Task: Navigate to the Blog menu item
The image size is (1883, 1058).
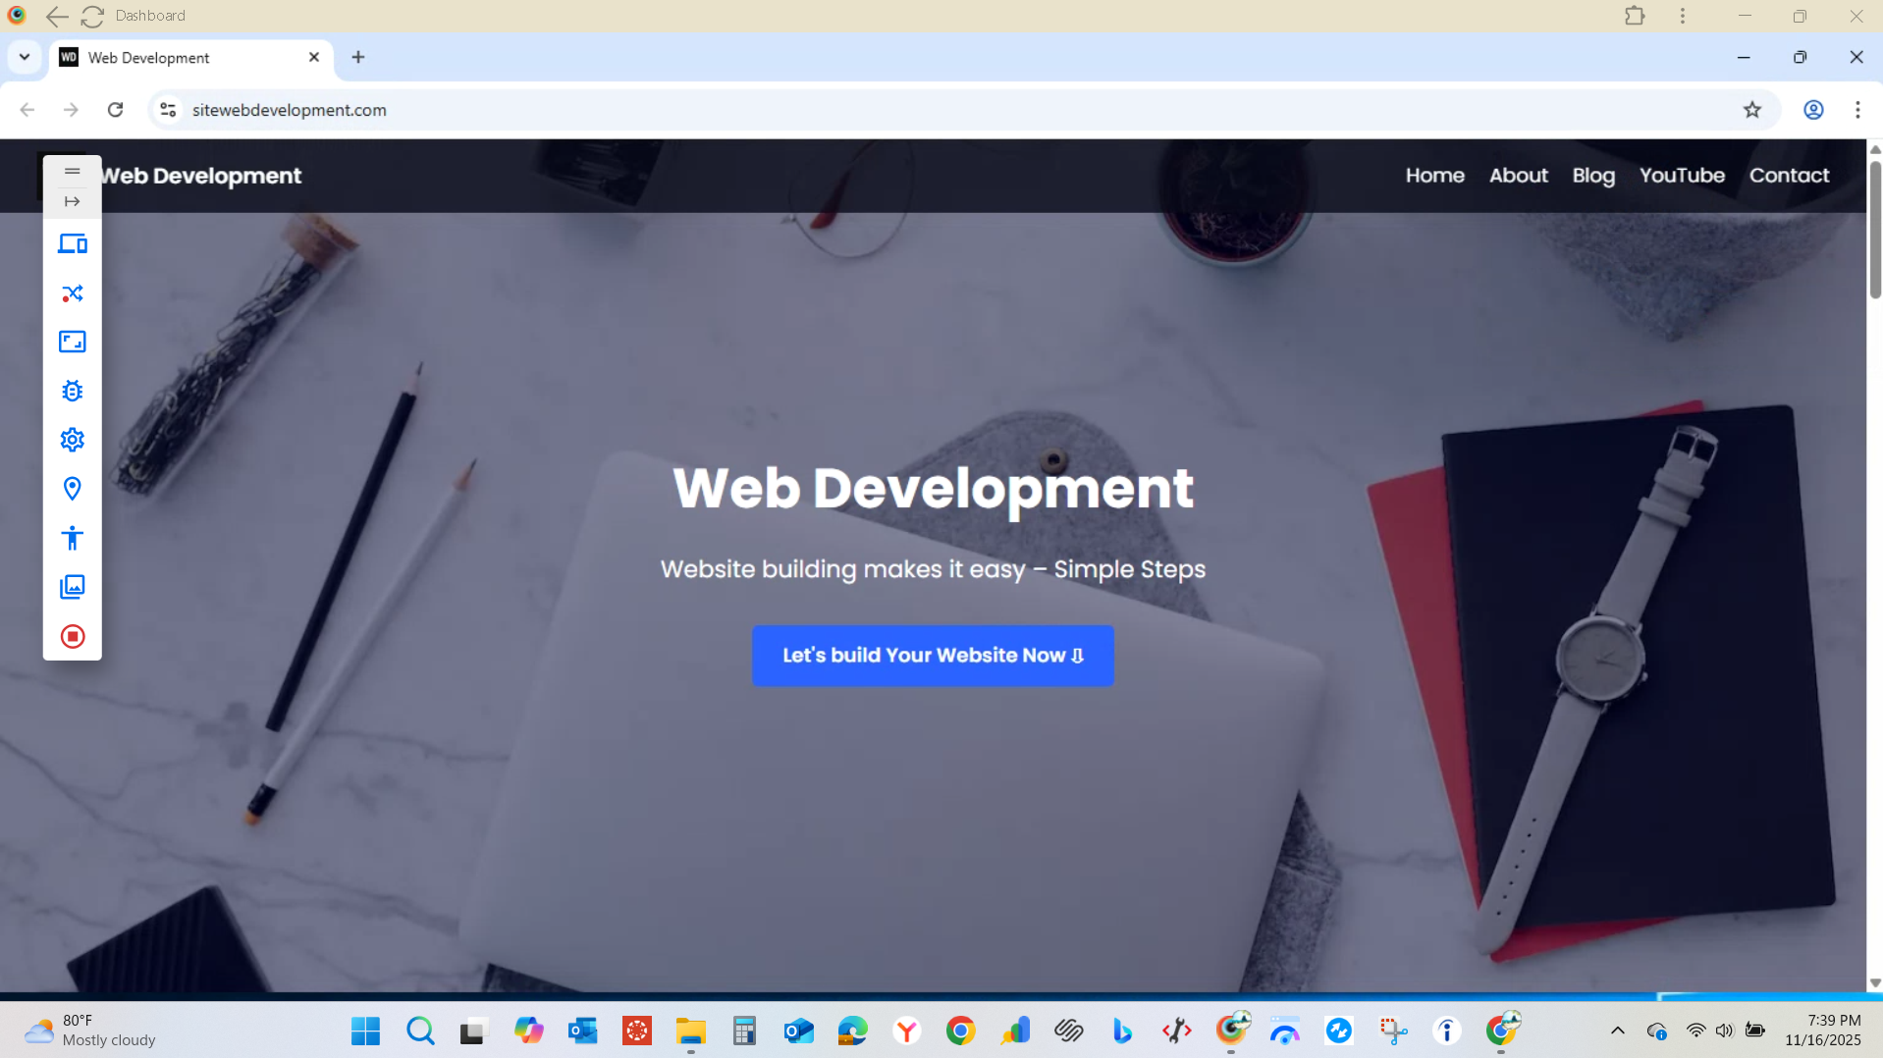Action: point(1592,175)
